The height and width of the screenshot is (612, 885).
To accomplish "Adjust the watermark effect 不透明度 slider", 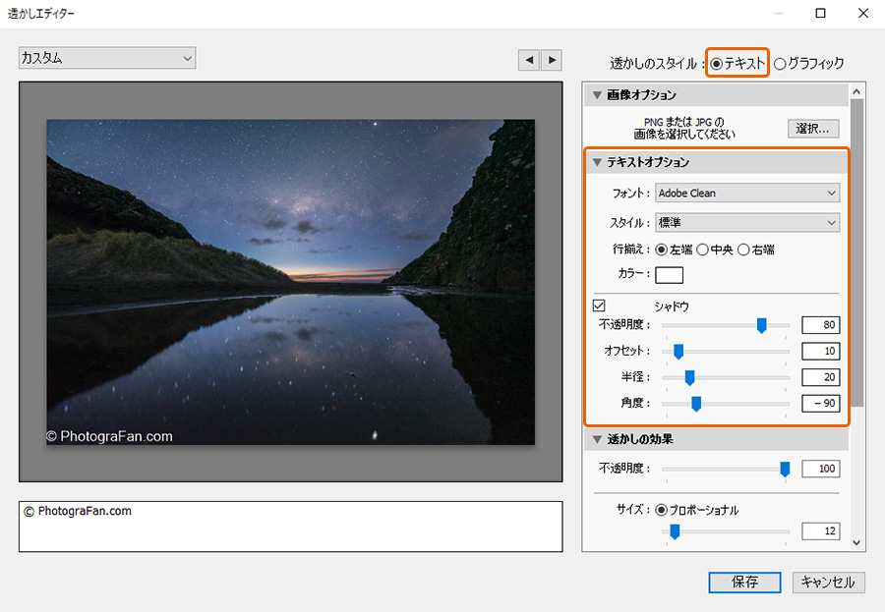I will [x=785, y=469].
